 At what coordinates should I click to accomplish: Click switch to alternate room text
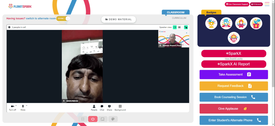(41, 18)
